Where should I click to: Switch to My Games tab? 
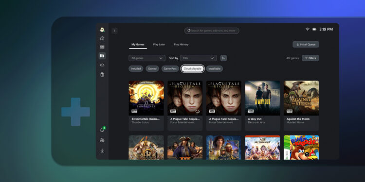pos(138,45)
